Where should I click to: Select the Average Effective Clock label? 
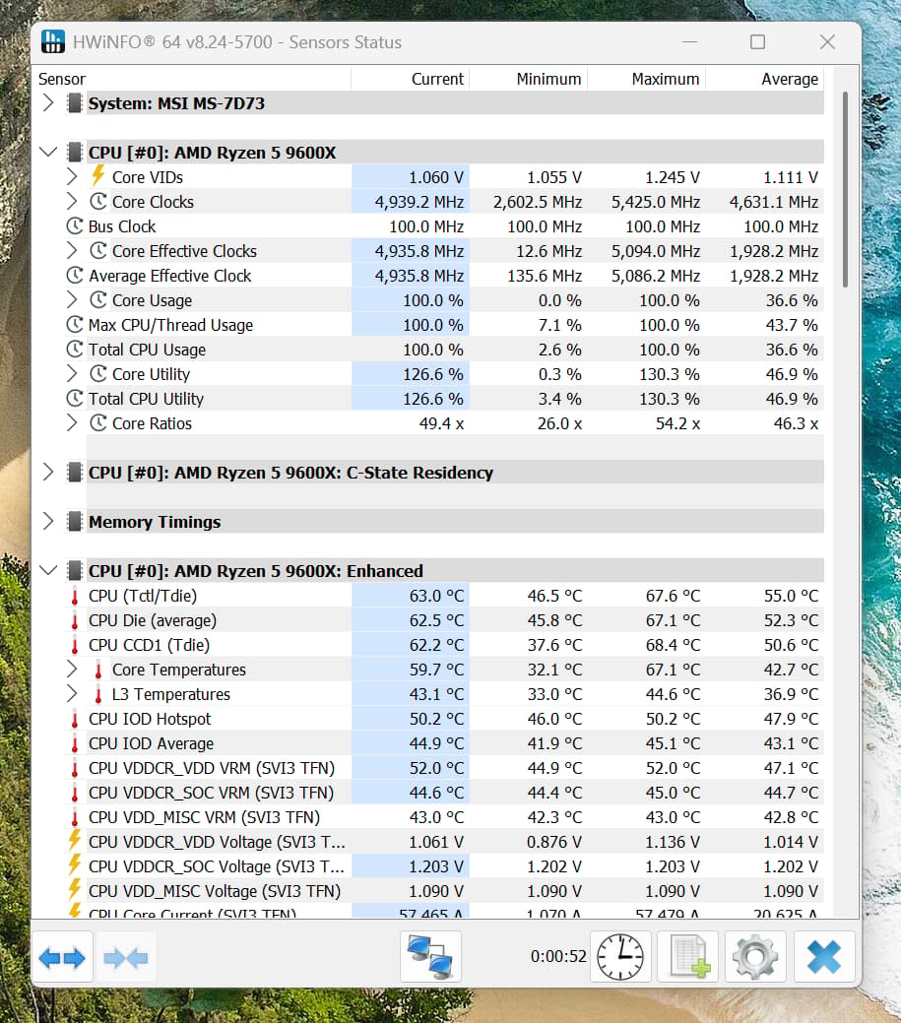pos(169,276)
